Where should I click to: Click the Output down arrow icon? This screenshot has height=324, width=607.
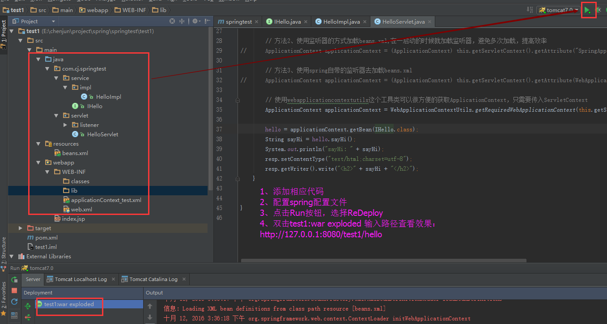pyautogui.click(x=150, y=317)
